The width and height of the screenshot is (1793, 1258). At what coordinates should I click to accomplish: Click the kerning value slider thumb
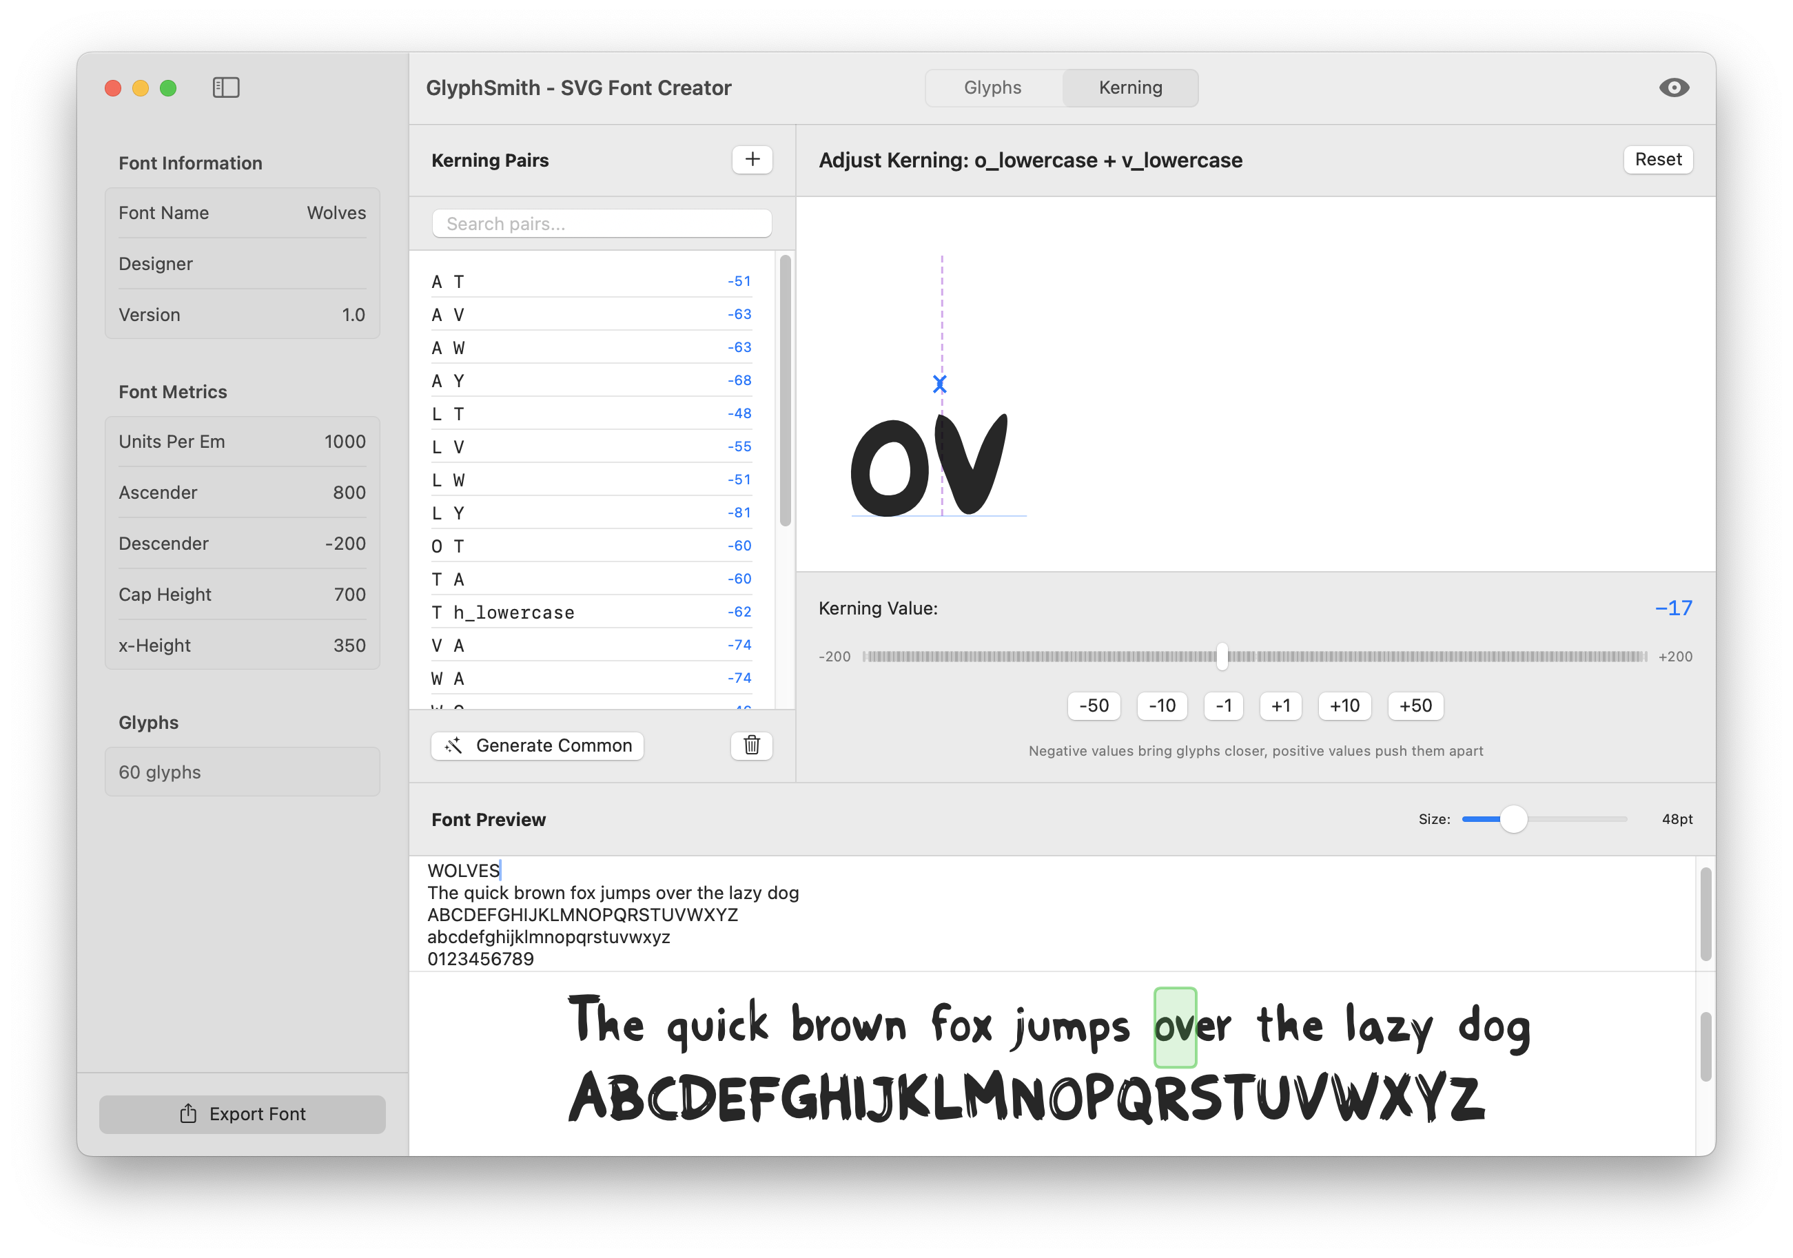pos(1222,657)
